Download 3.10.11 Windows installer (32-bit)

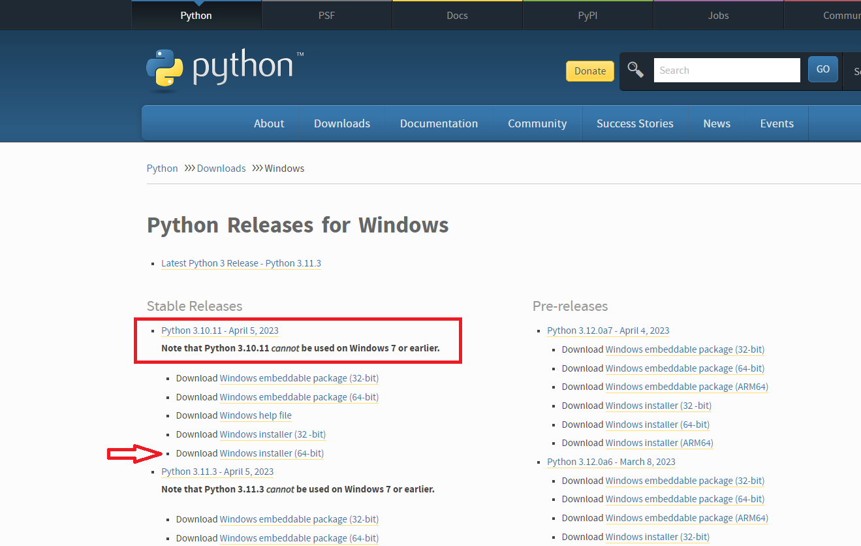click(273, 434)
